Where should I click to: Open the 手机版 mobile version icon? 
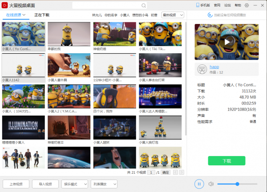tap(198, 5)
